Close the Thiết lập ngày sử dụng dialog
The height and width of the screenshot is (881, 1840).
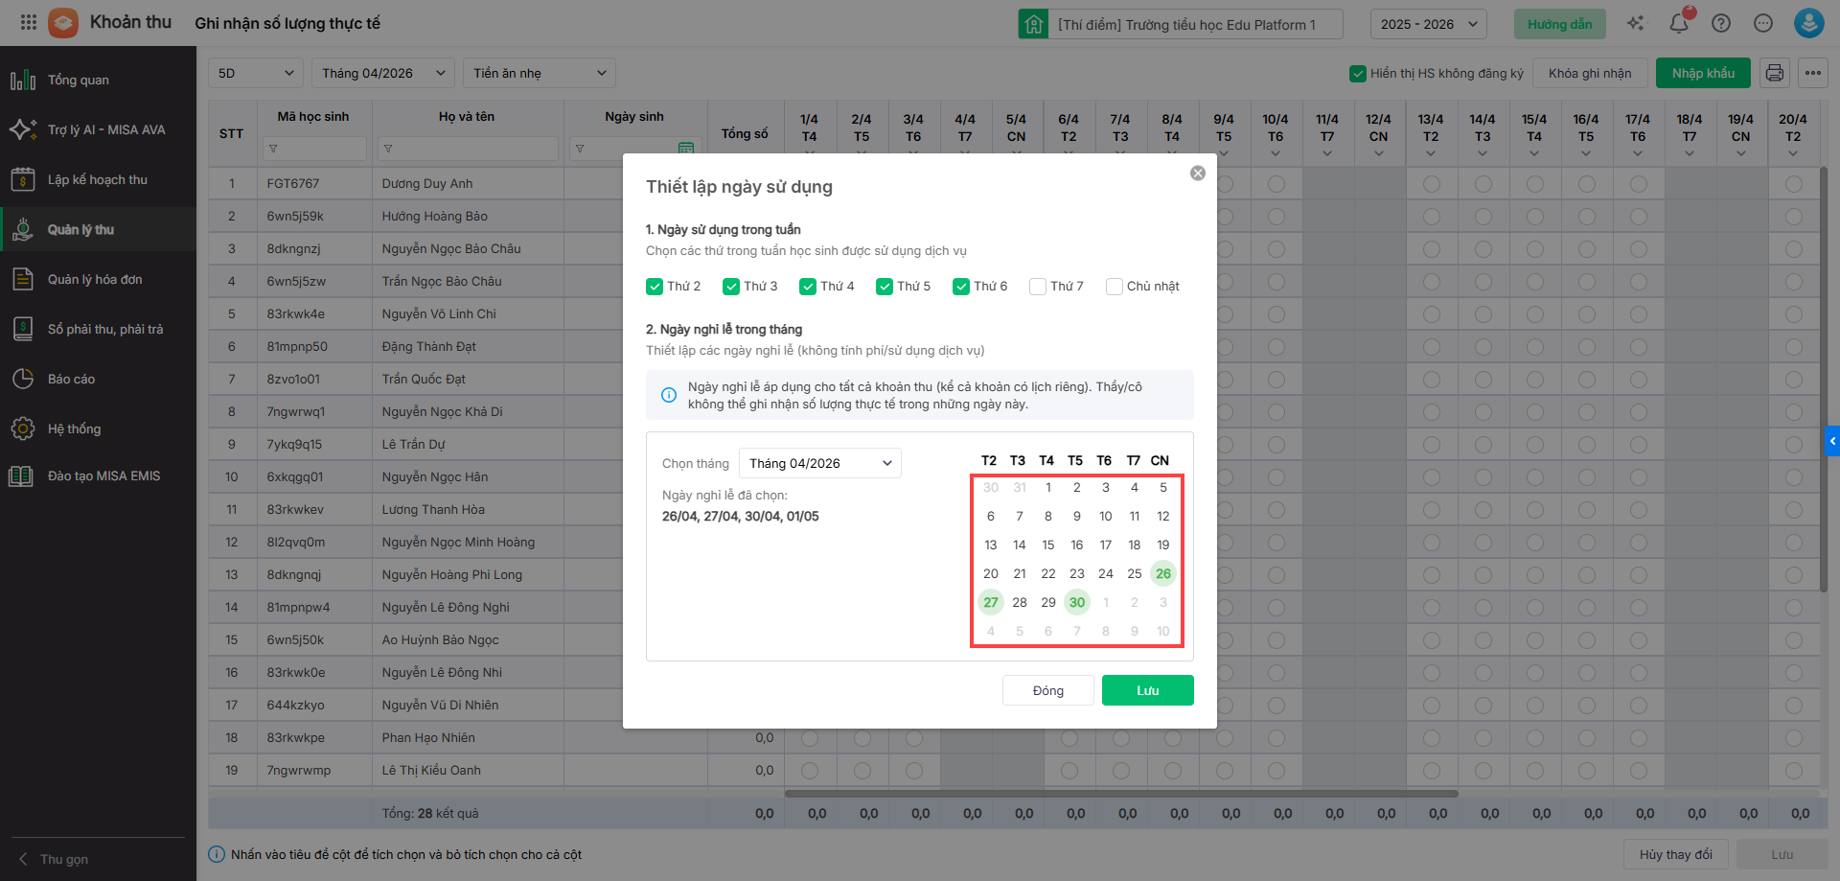(x=1197, y=174)
